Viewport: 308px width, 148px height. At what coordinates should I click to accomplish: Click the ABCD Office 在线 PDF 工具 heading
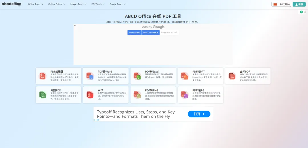[x=153, y=16]
